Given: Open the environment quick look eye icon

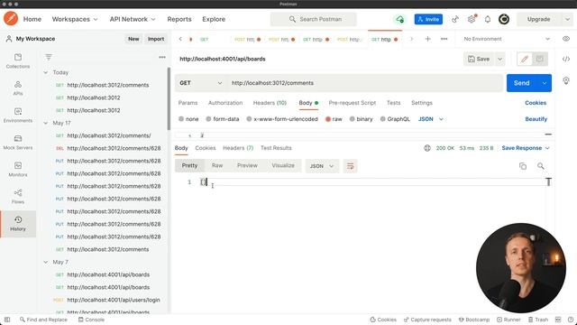Looking at the screenshot, I should point(566,39).
